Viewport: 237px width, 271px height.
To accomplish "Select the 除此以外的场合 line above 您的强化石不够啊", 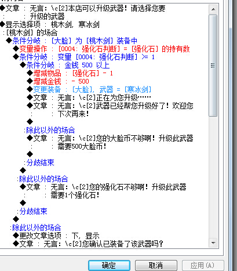I will 42,179.
